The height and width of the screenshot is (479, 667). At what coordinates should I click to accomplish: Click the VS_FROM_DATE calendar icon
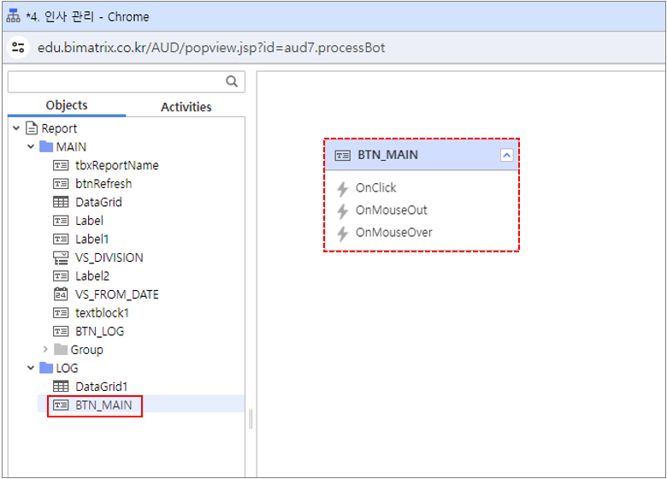[61, 294]
